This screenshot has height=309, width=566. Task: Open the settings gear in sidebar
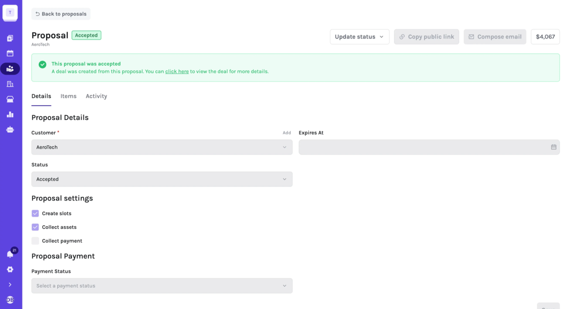pos(10,269)
